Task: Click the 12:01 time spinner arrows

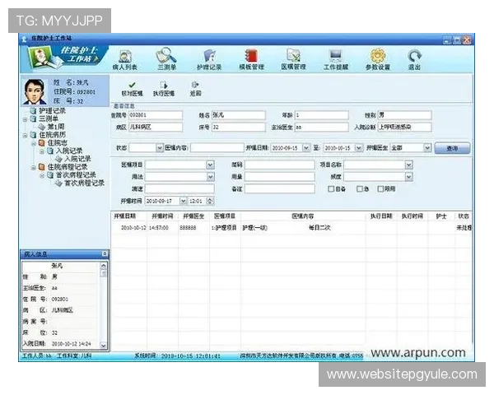Action: 211,201
